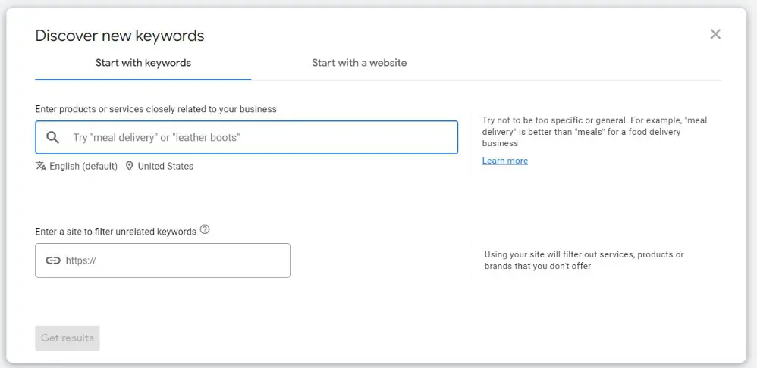Focus the products or services keyword field
This screenshot has width=757, height=368.
[258, 138]
